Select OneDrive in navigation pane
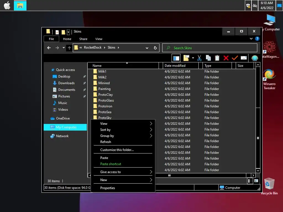The height and width of the screenshot is (212, 283). pos(63,118)
